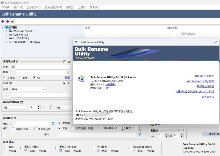Check the 匹配大小写 option
220x156 pixels.
(13, 129)
